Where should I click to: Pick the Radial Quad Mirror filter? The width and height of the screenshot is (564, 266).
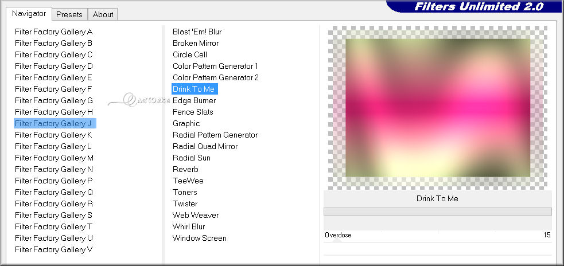[205, 147]
